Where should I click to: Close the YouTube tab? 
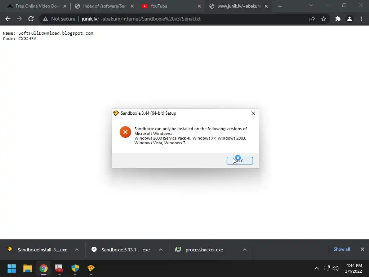click(x=199, y=6)
